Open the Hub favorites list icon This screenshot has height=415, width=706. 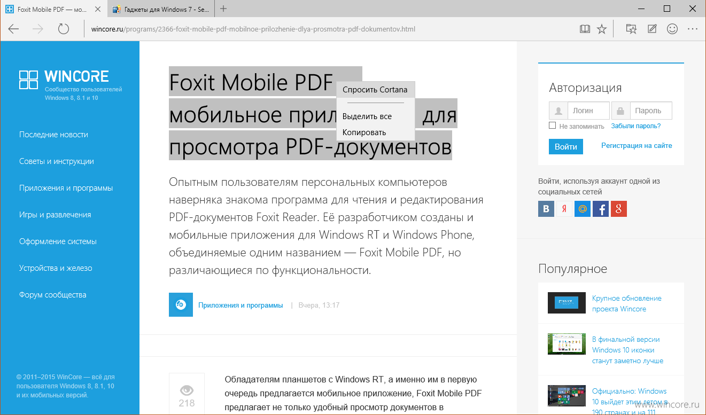click(x=631, y=29)
